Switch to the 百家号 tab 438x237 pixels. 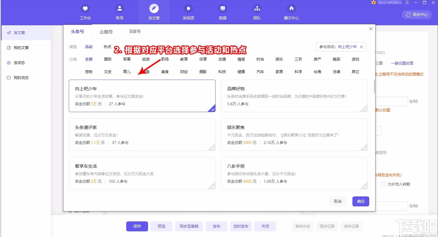(x=134, y=32)
